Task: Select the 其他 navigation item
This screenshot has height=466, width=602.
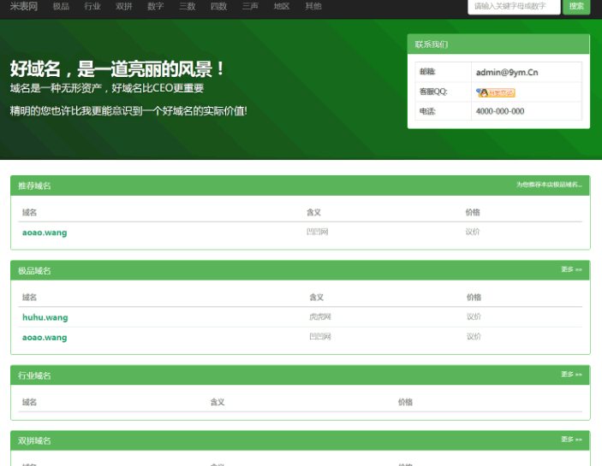Action: click(313, 6)
